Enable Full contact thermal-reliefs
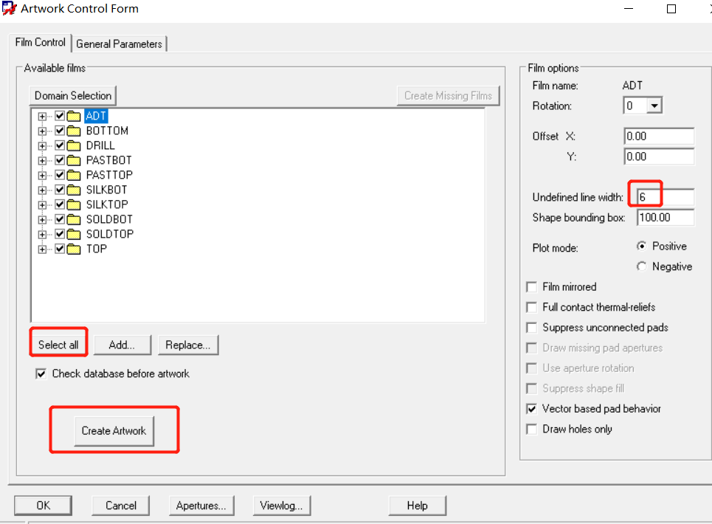712x524 pixels. pos(531,308)
